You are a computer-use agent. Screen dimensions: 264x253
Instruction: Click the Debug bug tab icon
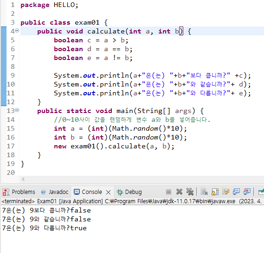(x=120, y=192)
